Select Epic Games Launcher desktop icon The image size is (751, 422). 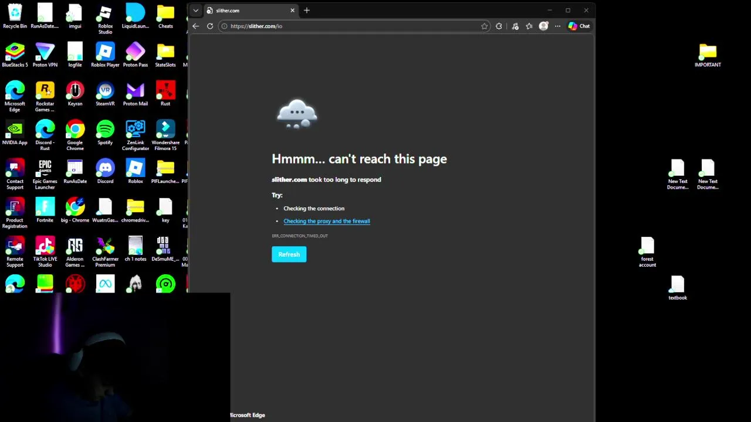coord(45,174)
